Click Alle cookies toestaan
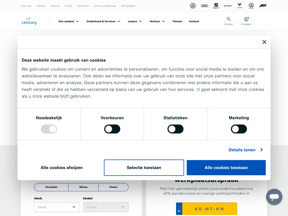 226,168
